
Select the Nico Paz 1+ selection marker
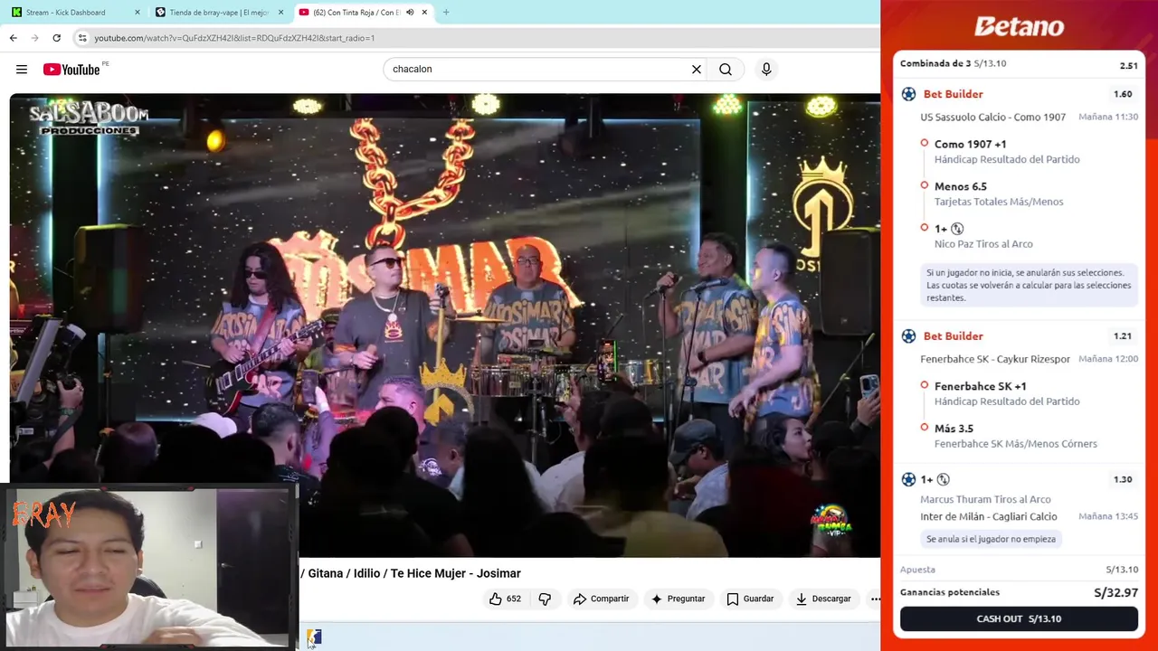pos(925,228)
